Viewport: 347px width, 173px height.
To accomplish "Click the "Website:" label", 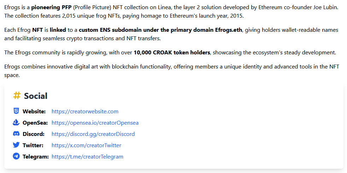I will (34, 112).
